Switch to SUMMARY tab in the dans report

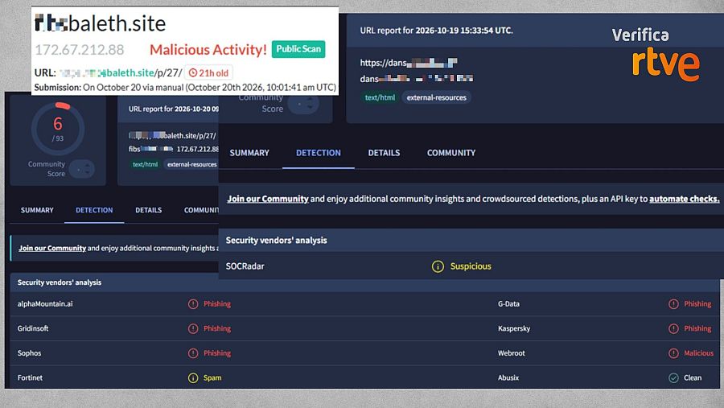tap(249, 153)
